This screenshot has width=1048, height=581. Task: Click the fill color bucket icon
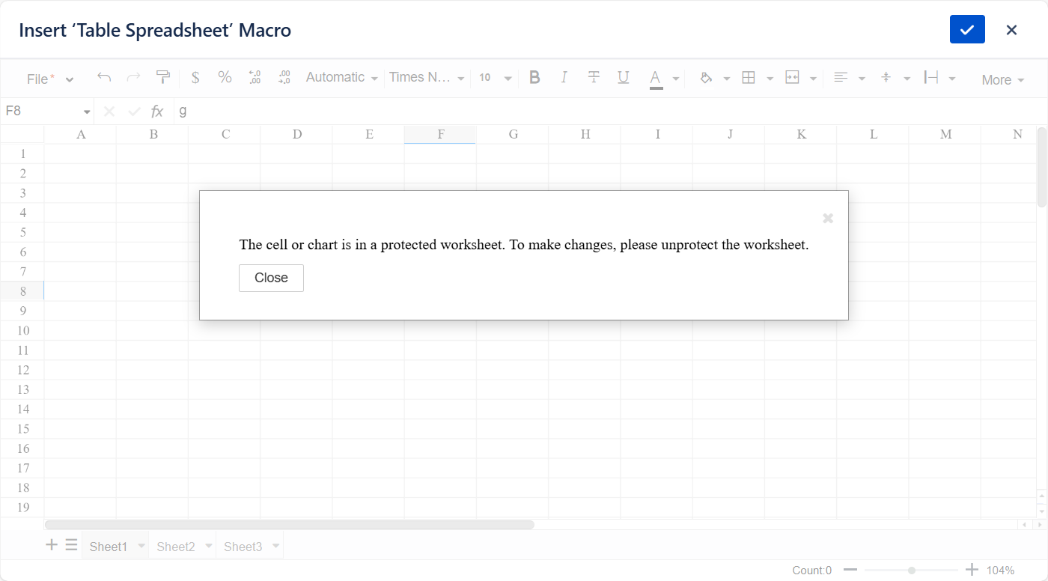705,77
